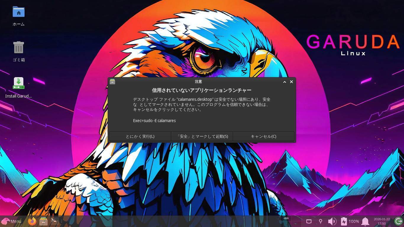The image size is (404, 227).
Task: Click the battery power tray icon
Action: [x=344, y=221]
